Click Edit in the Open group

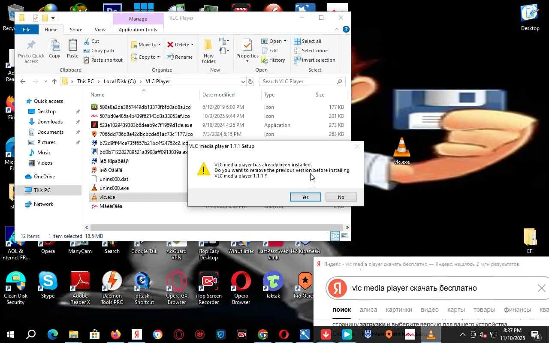tap(270, 51)
